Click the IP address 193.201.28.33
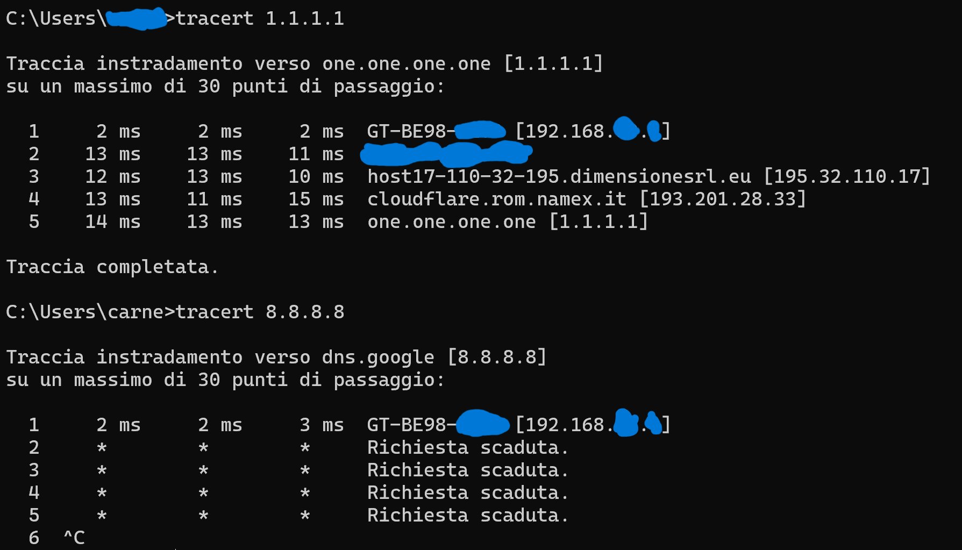 click(723, 199)
